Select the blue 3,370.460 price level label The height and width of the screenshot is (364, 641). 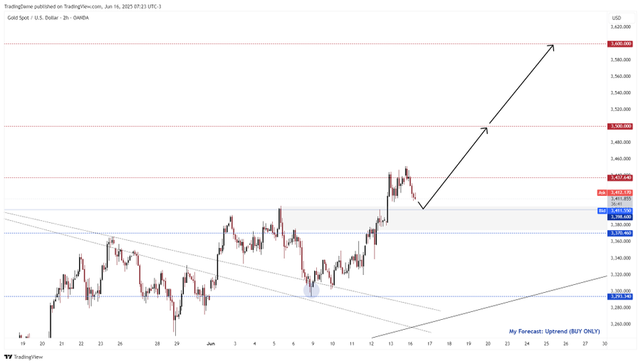(620, 233)
